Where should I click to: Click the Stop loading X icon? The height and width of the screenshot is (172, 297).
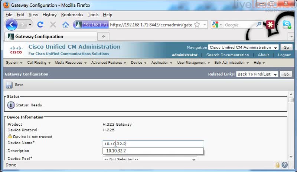pos(53,24)
